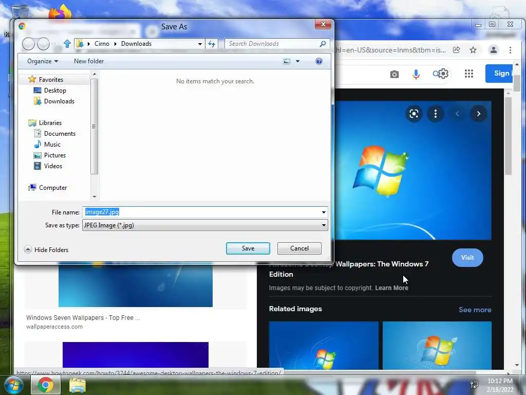This screenshot has height=395, width=526.
Task: Open the Windows Start orb
Action: coord(13,385)
